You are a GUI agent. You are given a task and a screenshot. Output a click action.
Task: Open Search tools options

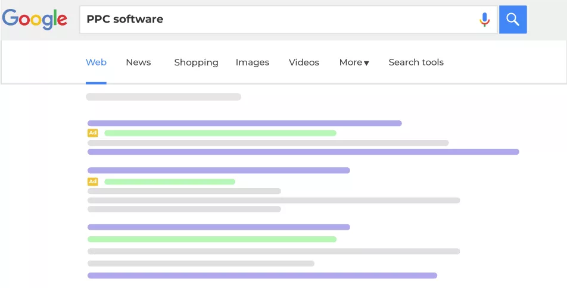[416, 62]
